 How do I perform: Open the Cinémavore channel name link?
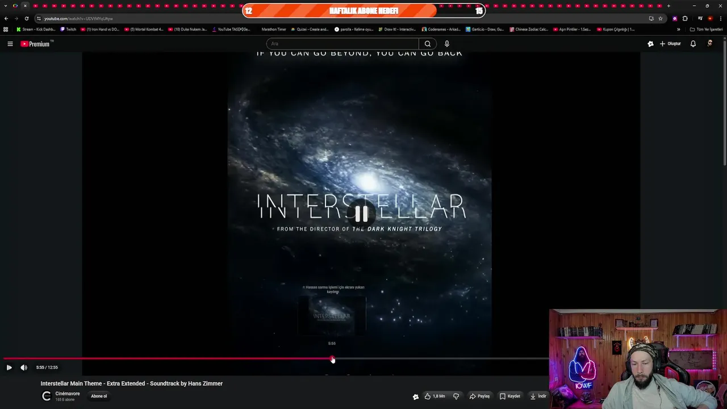coord(68,394)
